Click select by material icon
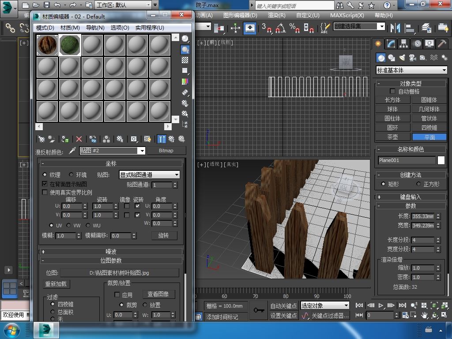Screen dimensions: 452x339 point(185,114)
